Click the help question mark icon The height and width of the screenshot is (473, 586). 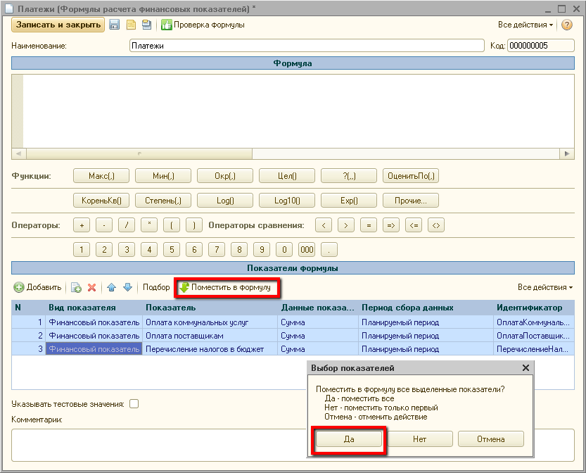coord(567,25)
